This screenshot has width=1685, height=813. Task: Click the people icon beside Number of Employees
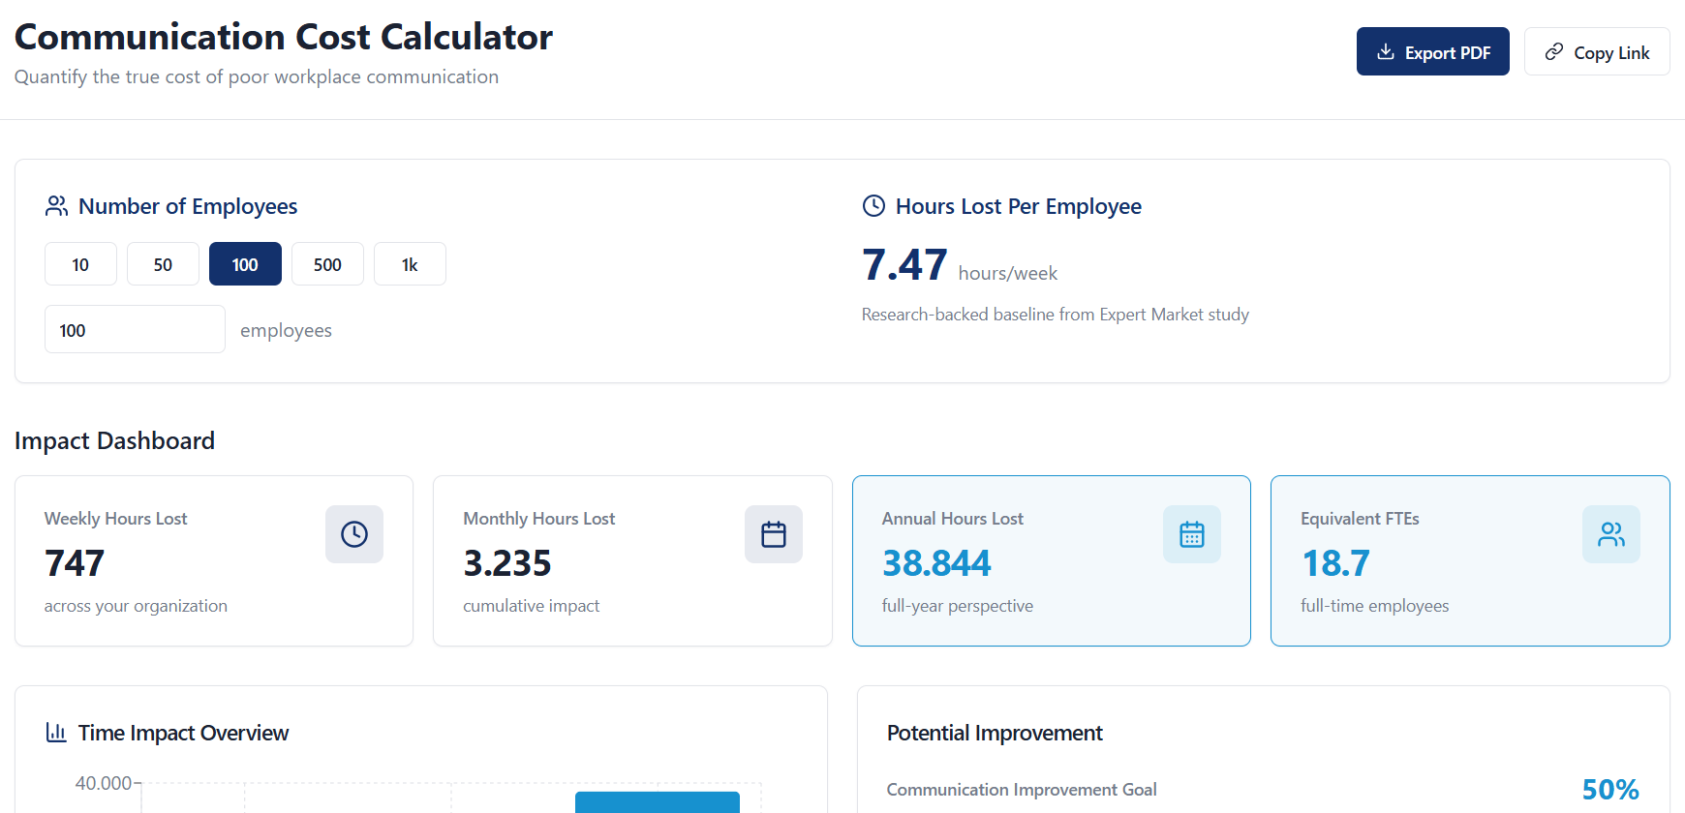click(56, 206)
